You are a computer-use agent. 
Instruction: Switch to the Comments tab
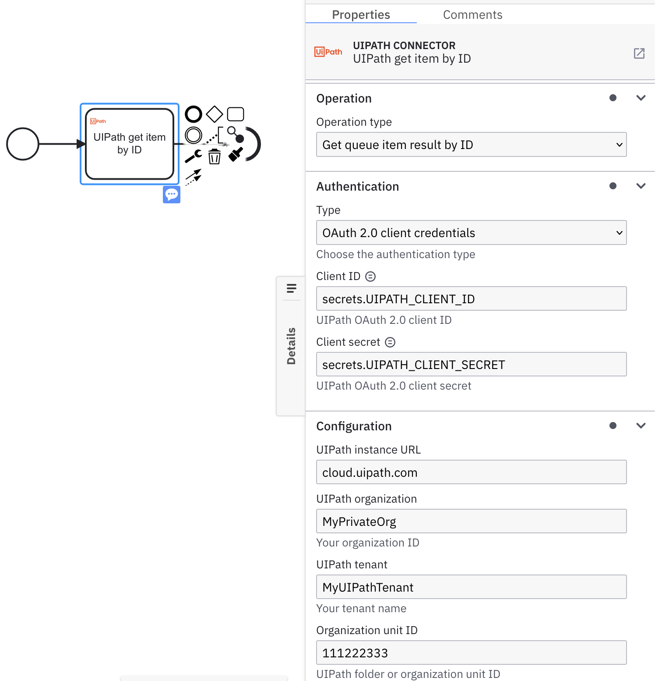pyautogui.click(x=472, y=14)
